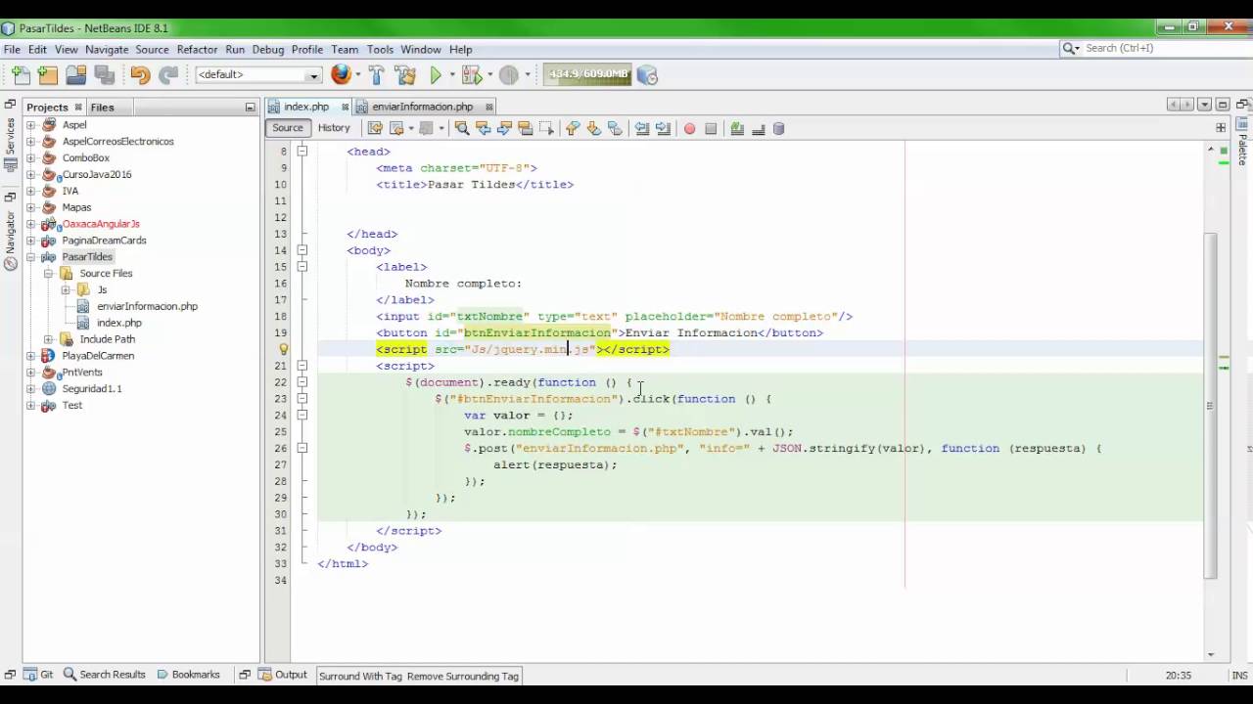Viewport: 1253px width, 704px height.
Task: Expand the Js folder node
Action: 66,290
